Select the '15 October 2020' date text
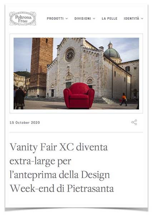The height and width of the screenshot is (215, 152). point(25,123)
